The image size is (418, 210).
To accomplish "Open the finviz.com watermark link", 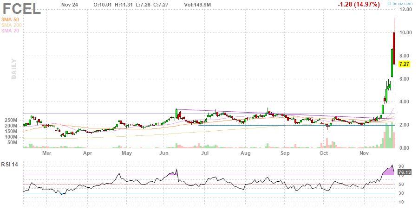I will coord(400,3).
